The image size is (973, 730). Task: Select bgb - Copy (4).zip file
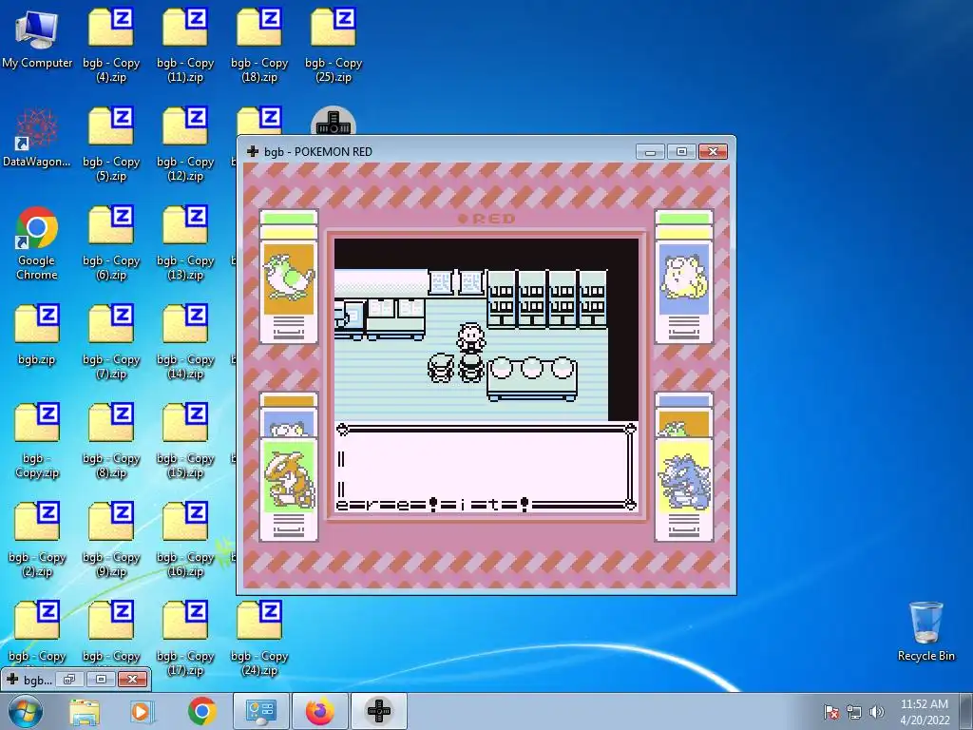[111, 45]
